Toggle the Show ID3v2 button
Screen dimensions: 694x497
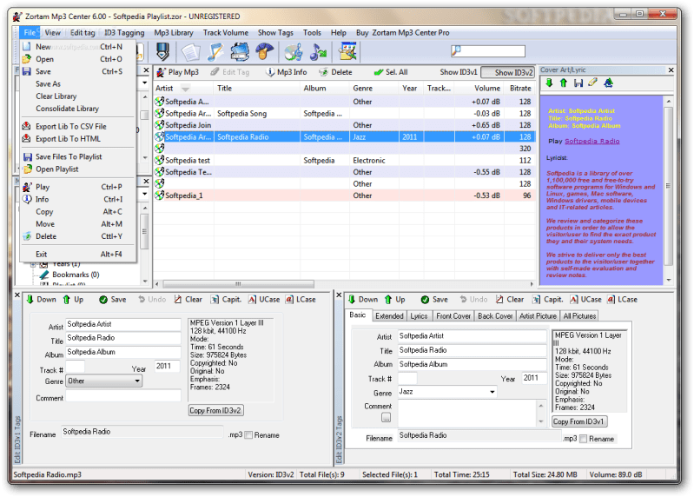[x=507, y=72]
